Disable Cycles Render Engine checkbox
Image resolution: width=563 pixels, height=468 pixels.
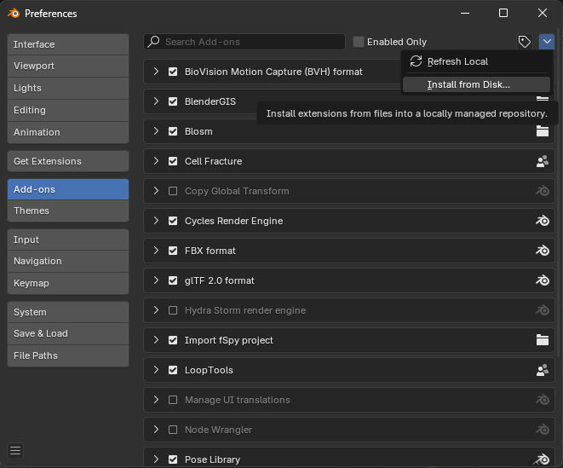[x=173, y=221]
